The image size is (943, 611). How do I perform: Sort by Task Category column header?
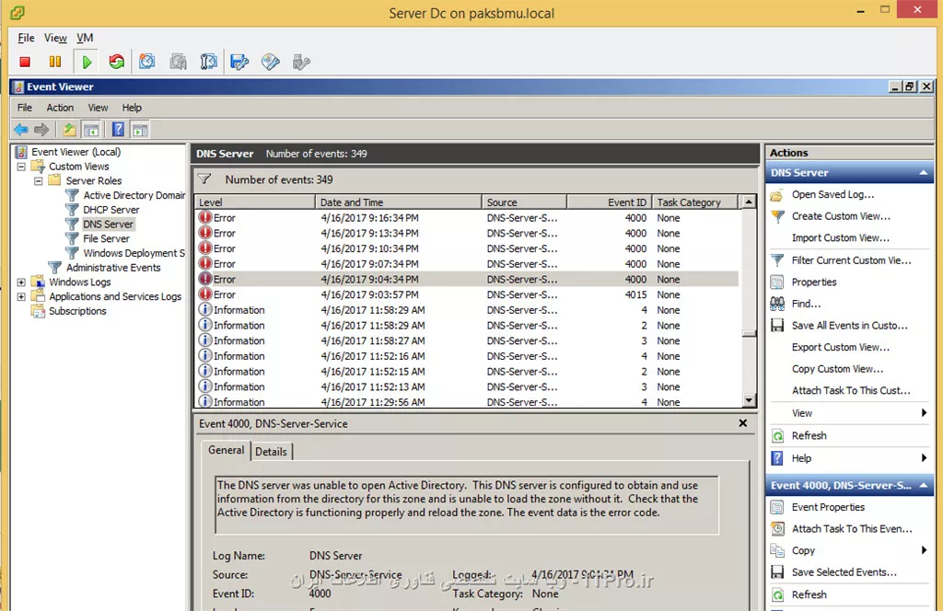(694, 202)
